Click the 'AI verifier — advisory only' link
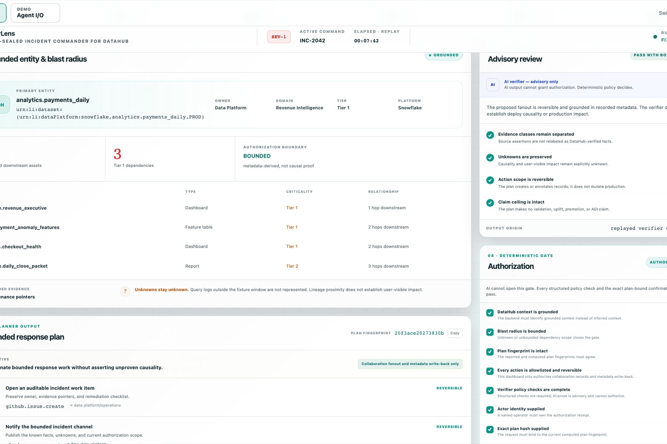 pos(531,82)
